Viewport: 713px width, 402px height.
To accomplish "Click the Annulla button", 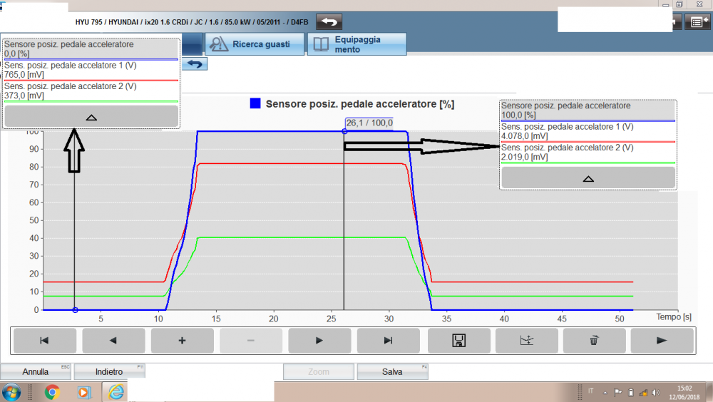I will [35, 372].
